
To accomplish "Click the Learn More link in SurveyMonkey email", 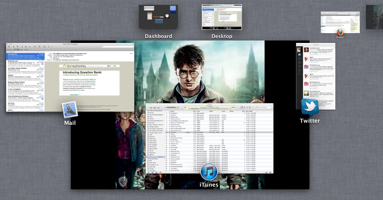I will [x=74, y=95].
